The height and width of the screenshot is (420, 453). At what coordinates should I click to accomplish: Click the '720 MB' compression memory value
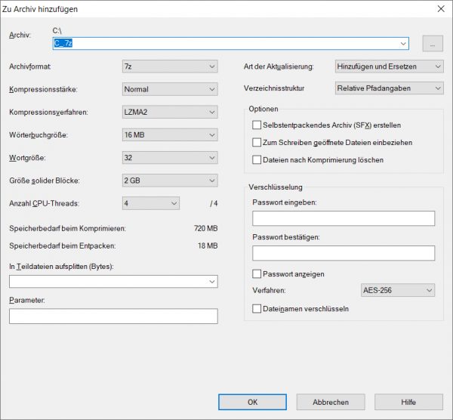coord(205,228)
